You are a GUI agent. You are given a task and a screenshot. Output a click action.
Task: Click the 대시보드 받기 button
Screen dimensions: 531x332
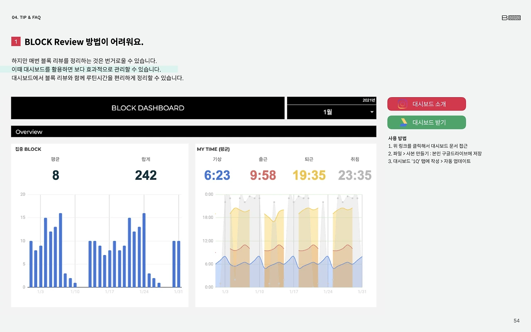click(426, 122)
